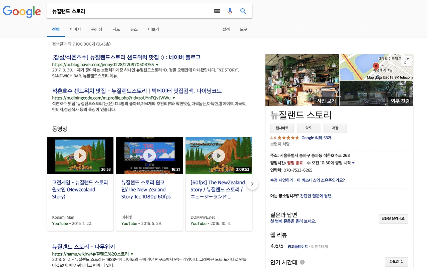Click the 저장 save button
This screenshot has width=427, height=269.
[335, 128]
